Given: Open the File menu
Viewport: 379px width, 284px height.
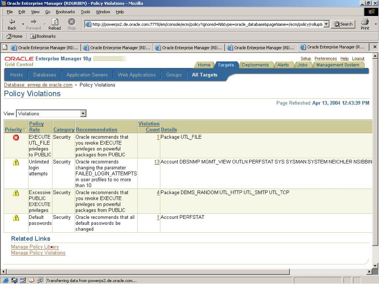Looking at the screenshot, I should 10,12.
